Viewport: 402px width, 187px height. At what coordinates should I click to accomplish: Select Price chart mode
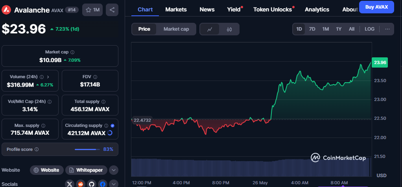click(x=144, y=29)
